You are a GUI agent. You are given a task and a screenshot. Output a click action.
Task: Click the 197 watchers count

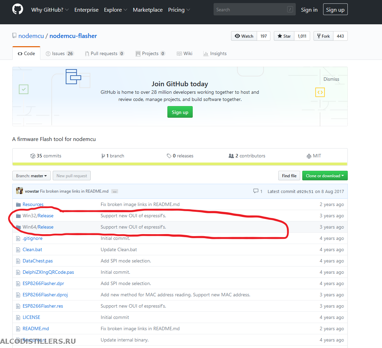pyautogui.click(x=264, y=36)
